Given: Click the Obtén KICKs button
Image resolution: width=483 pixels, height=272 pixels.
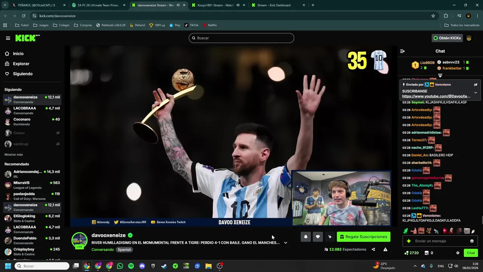Looking at the screenshot, I should [x=447, y=38].
